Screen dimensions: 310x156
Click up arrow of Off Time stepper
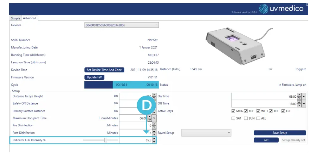click(x=299, y=102)
